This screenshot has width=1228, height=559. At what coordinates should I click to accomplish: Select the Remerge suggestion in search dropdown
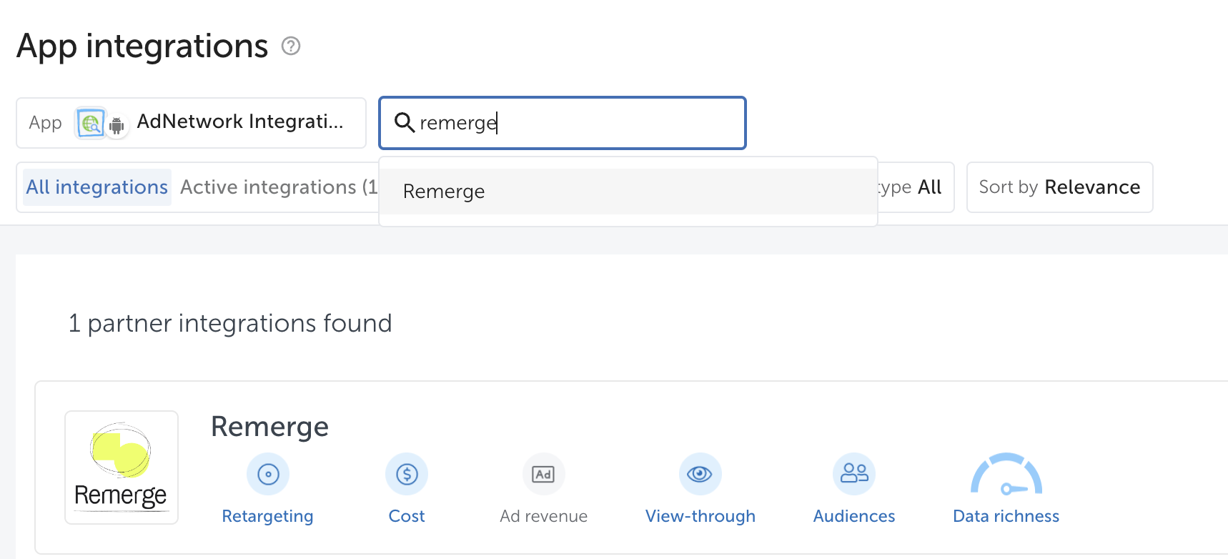444,192
